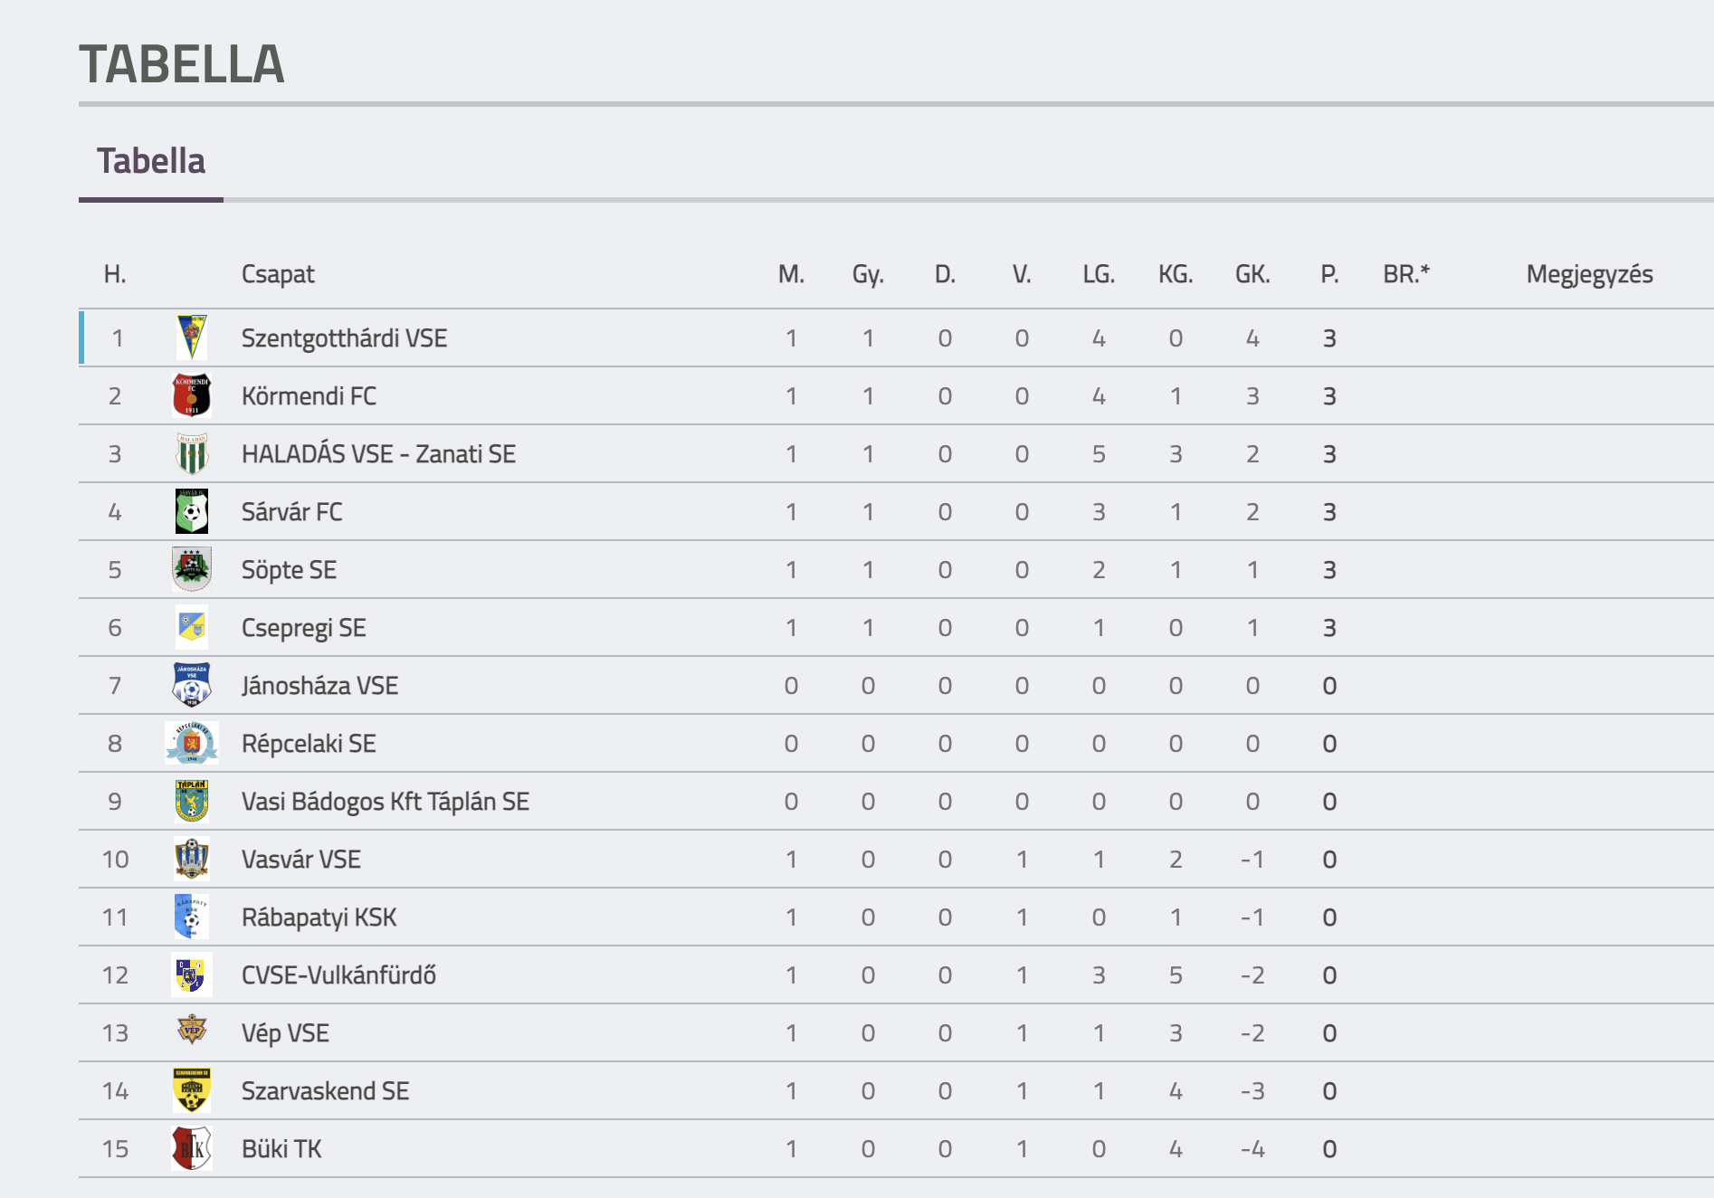The width and height of the screenshot is (1714, 1198).
Task: Open the Szentgotthárdi VSE team link
Action: [x=344, y=338]
